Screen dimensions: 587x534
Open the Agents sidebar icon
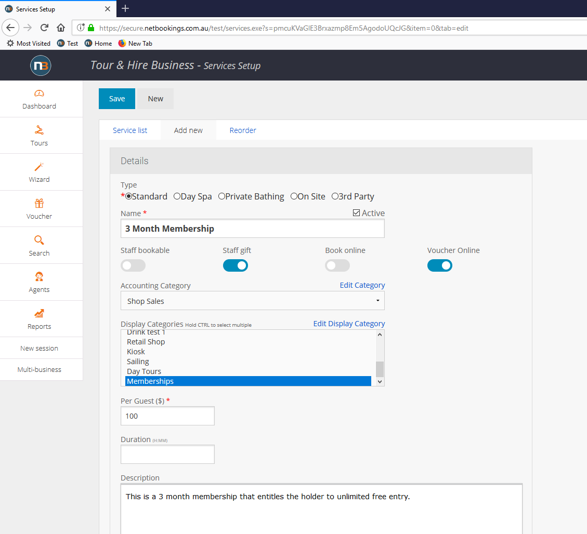click(40, 276)
